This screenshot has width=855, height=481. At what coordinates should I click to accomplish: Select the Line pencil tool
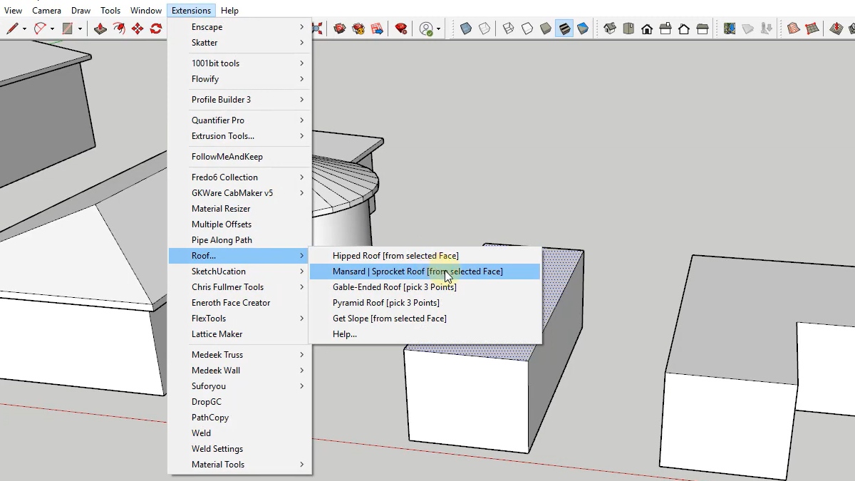(12, 29)
